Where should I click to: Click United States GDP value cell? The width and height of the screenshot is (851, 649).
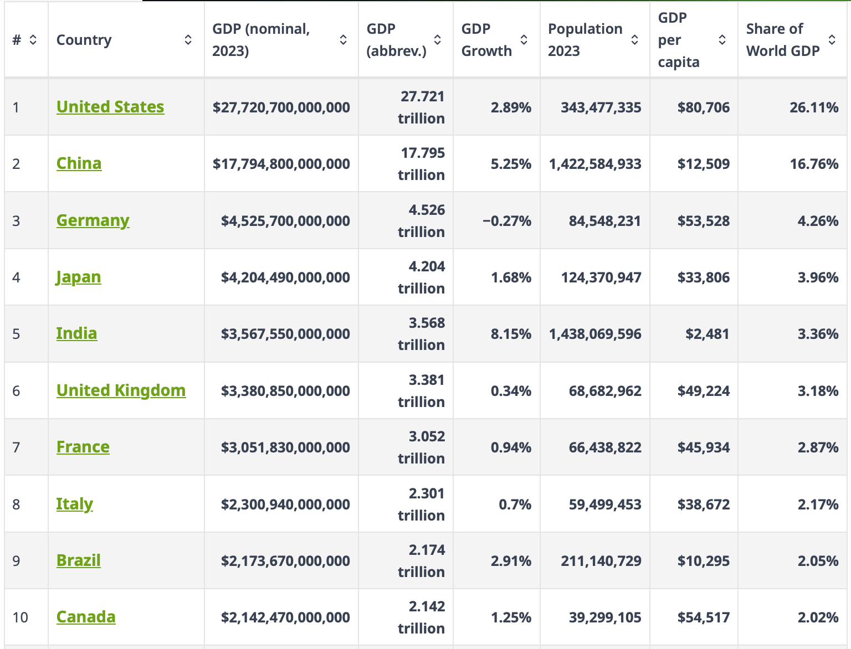281,107
